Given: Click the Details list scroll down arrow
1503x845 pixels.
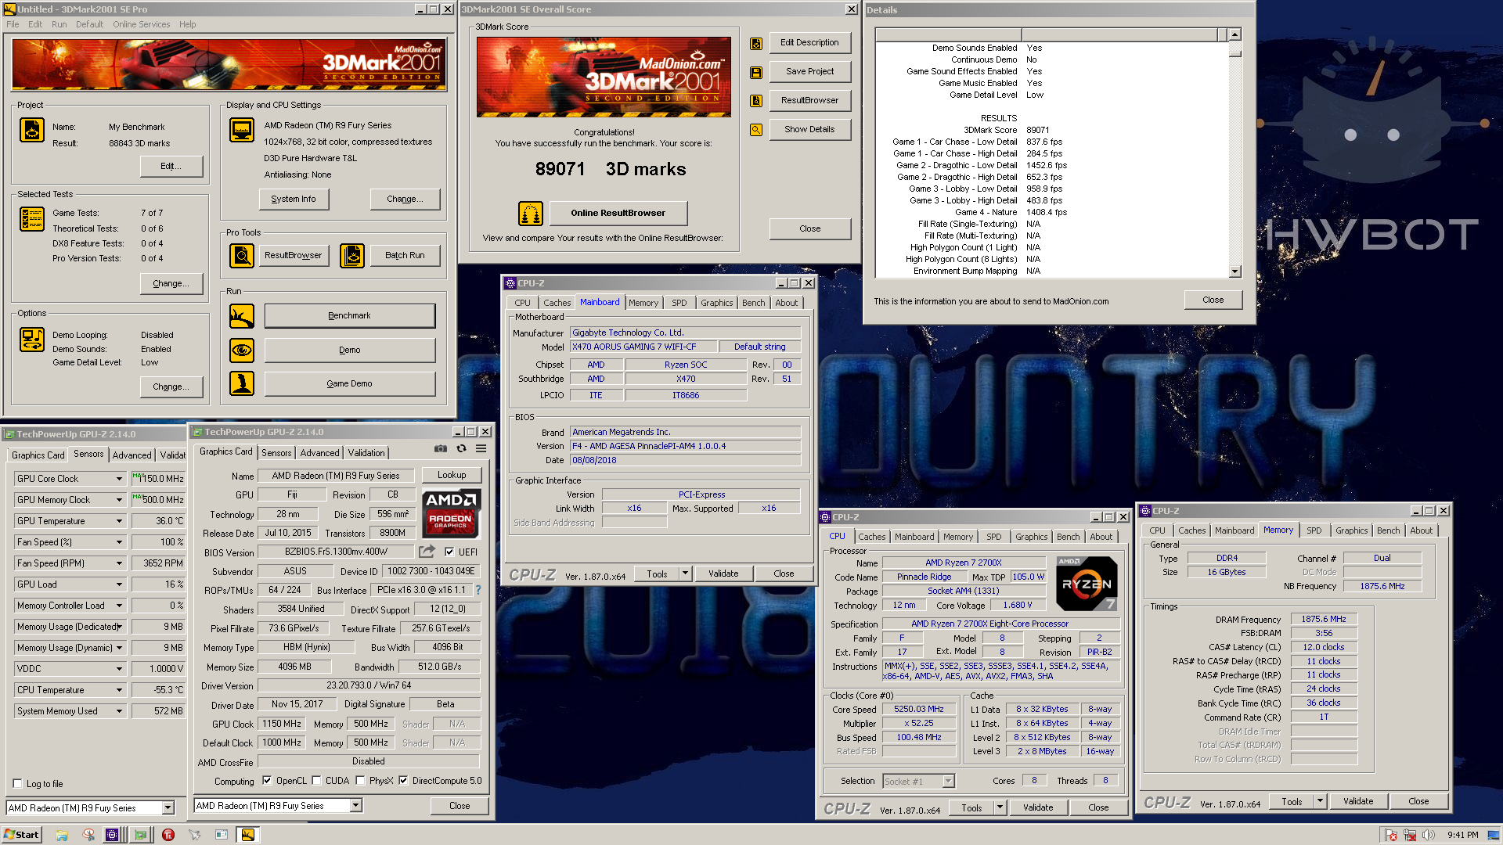Looking at the screenshot, I should (1234, 271).
